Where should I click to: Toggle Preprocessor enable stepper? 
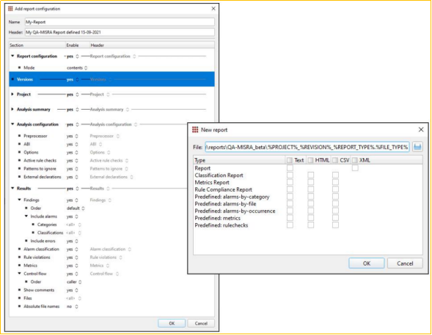pos(76,136)
